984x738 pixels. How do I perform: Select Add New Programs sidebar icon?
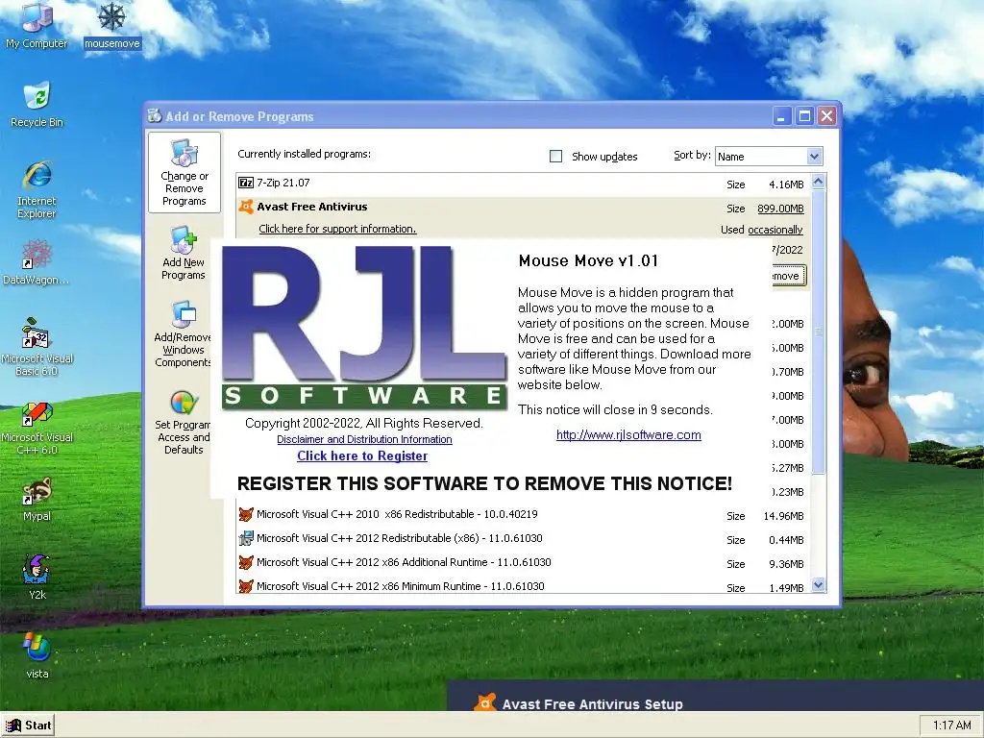point(184,254)
